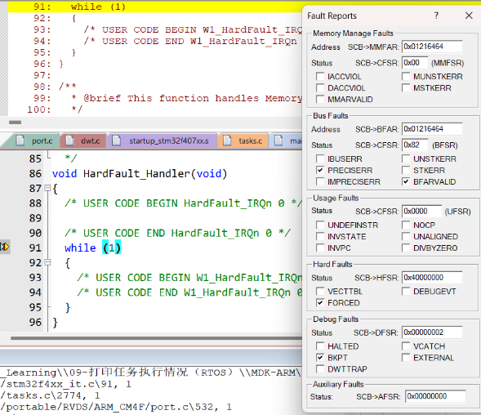
Task: Click the file icon on port.c tab
Action: pos(20,141)
